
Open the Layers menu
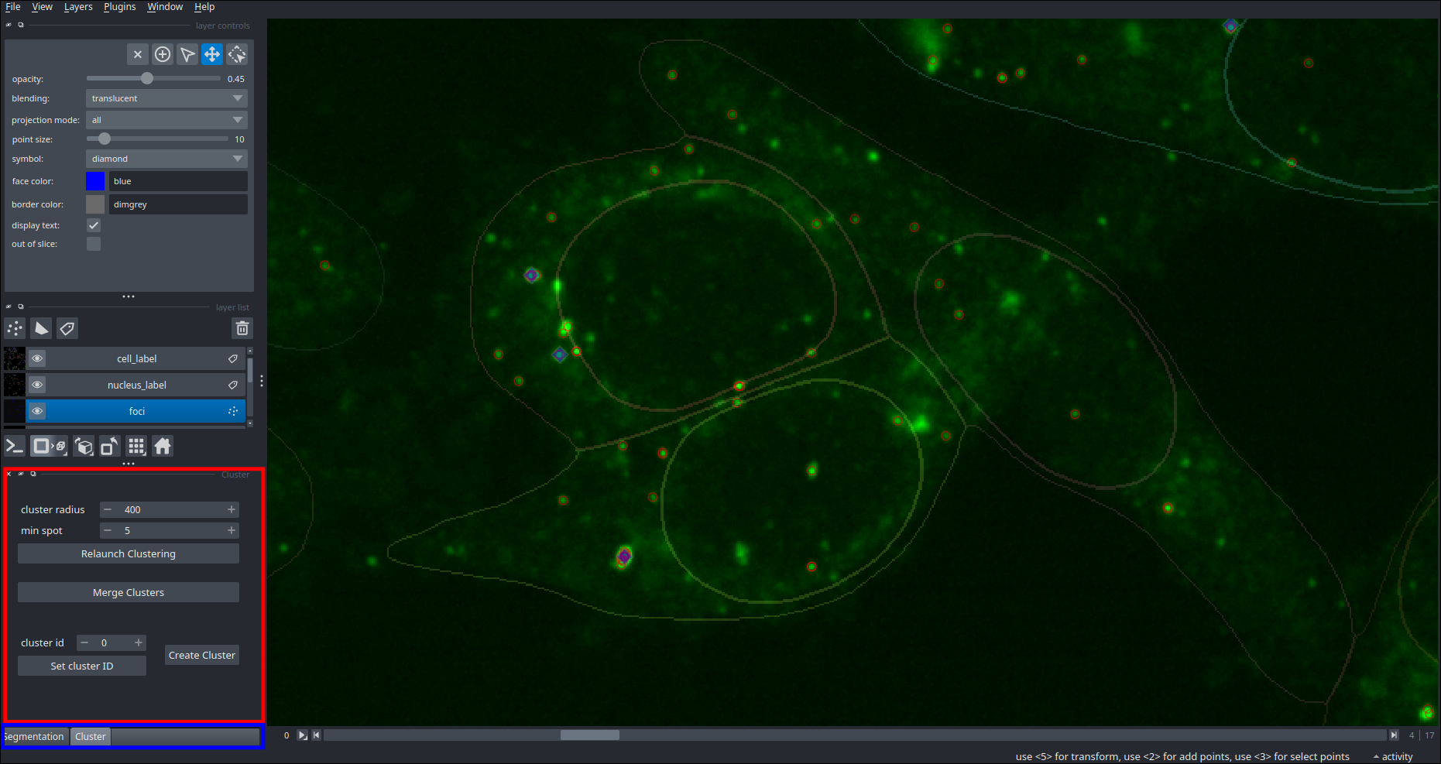78,7
